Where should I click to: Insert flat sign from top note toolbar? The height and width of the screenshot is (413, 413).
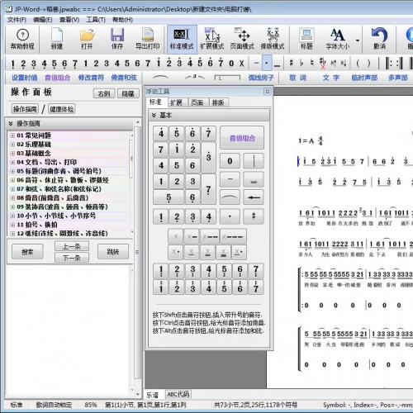click(301, 64)
